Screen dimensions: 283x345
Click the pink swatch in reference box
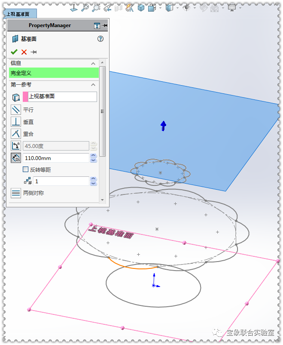(25, 97)
